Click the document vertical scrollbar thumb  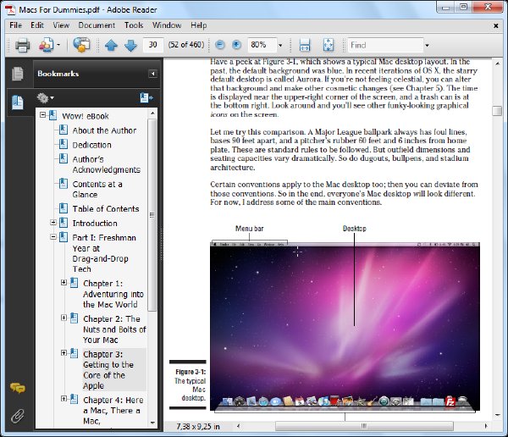[497, 111]
